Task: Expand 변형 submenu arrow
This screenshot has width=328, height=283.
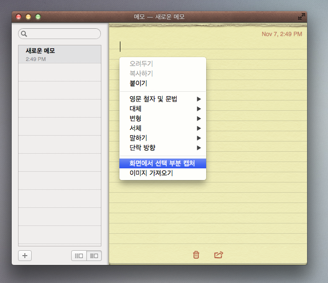Action: [x=199, y=119]
